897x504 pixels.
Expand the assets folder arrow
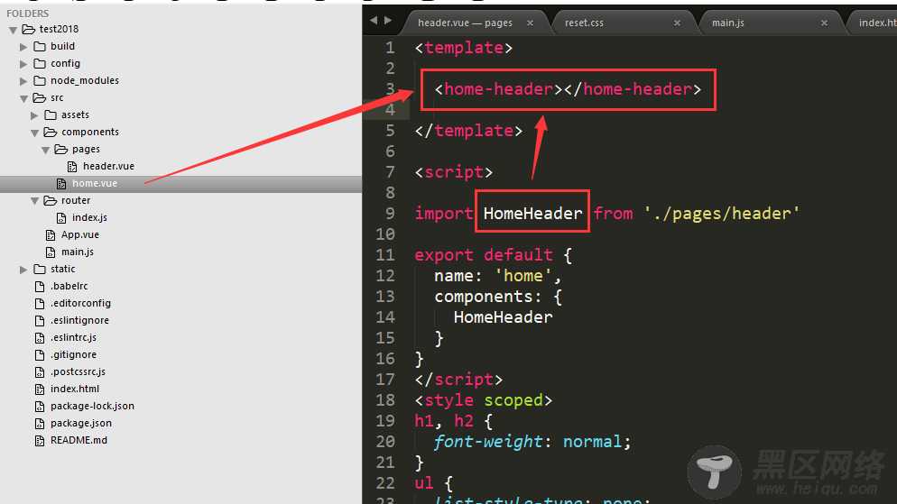click(x=34, y=115)
